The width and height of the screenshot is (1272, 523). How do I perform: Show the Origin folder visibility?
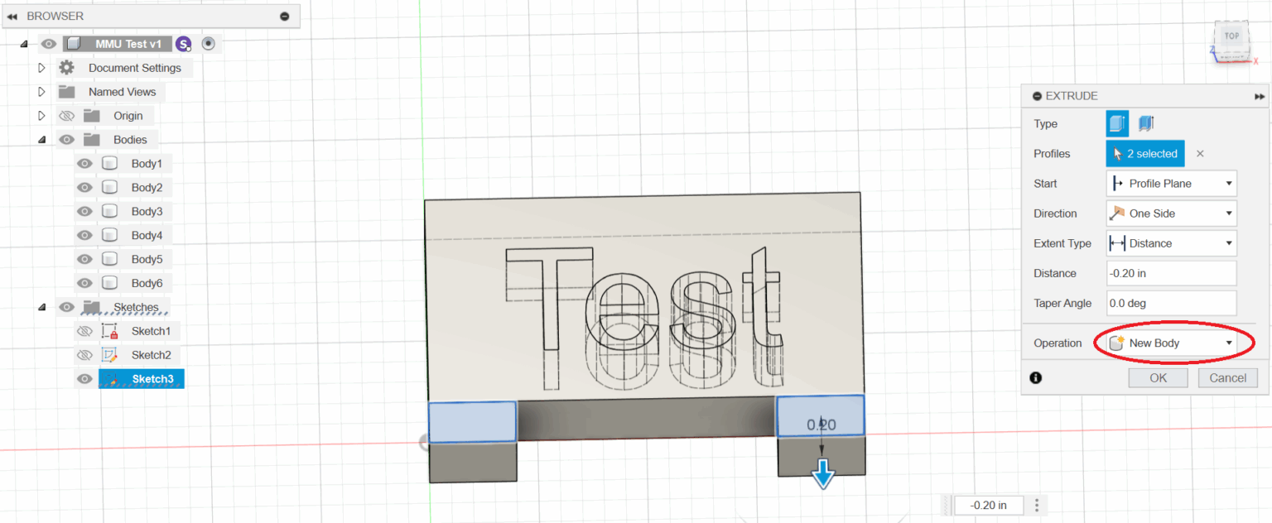tap(66, 115)
